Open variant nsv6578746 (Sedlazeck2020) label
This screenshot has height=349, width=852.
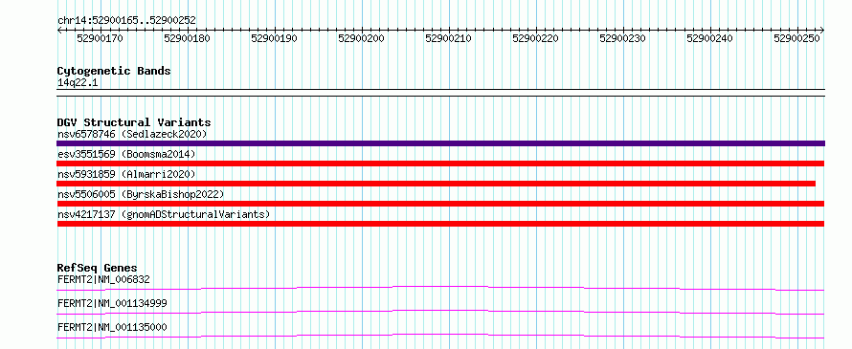point(132,134)
